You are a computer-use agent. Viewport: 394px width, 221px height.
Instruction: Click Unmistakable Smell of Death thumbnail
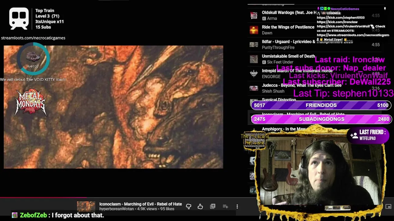pos(254,59)
